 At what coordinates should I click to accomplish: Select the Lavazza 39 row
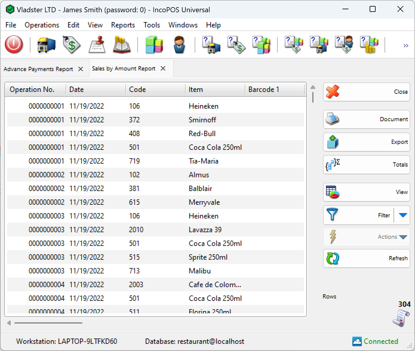[x=156, y=230]
